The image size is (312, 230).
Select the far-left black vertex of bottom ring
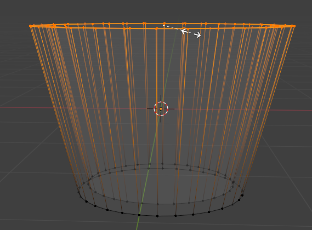click(79, 192)
